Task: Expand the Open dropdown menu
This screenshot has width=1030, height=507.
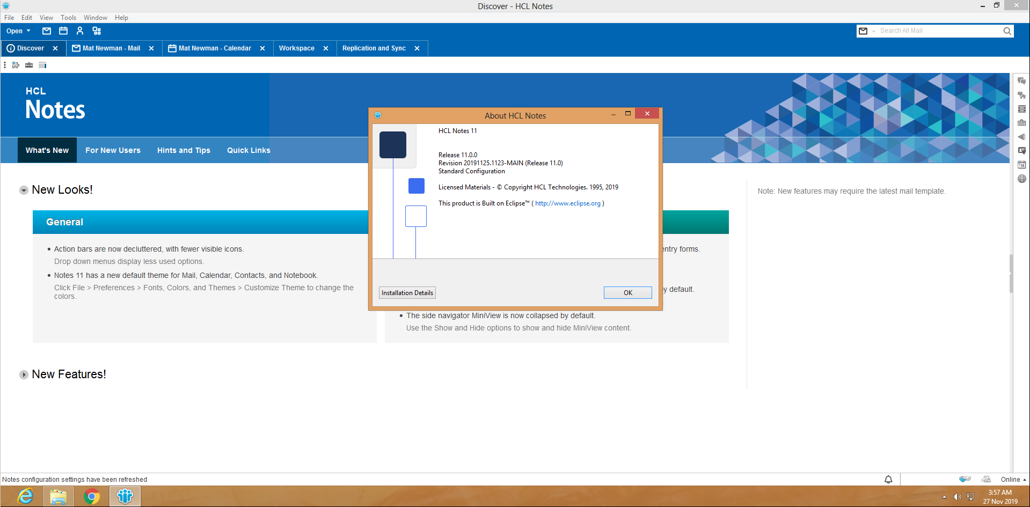Action: [18, 31]
